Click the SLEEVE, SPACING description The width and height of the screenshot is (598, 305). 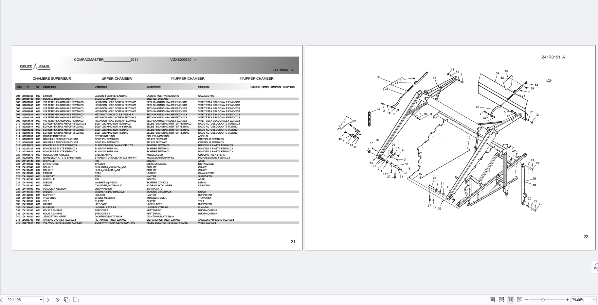point(105,99)
